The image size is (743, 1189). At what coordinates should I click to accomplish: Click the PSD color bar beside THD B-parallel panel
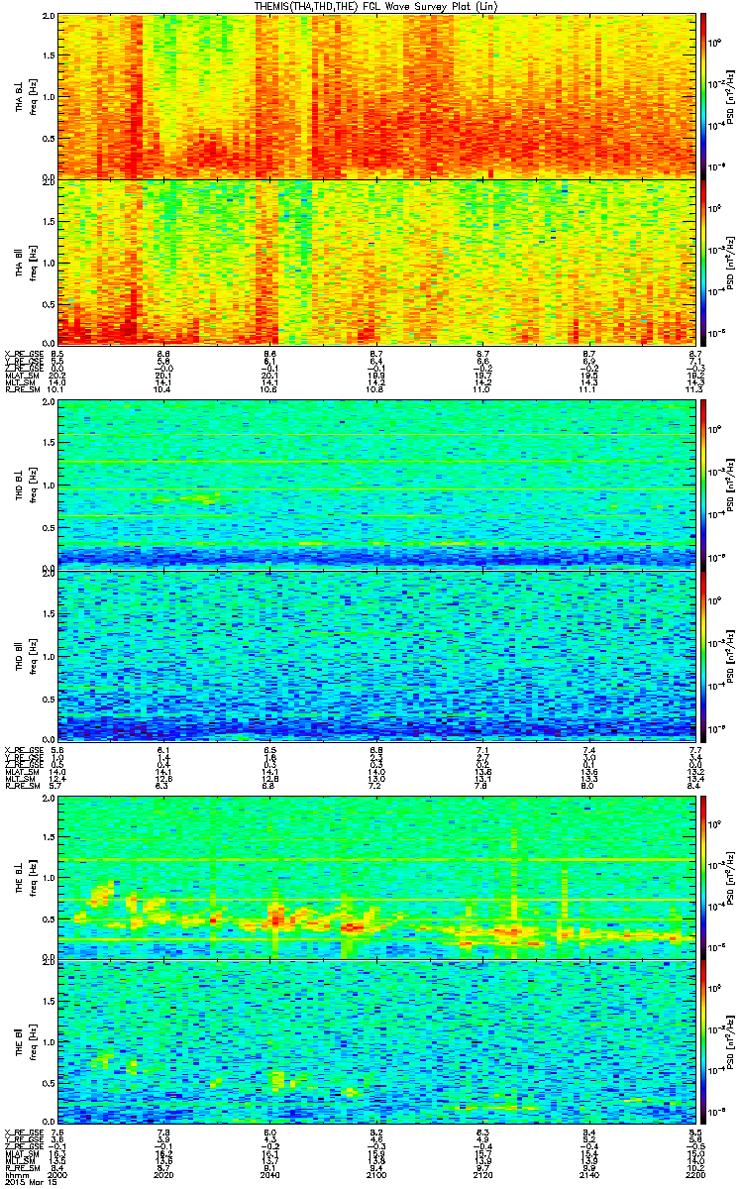(x=704, y=654)
